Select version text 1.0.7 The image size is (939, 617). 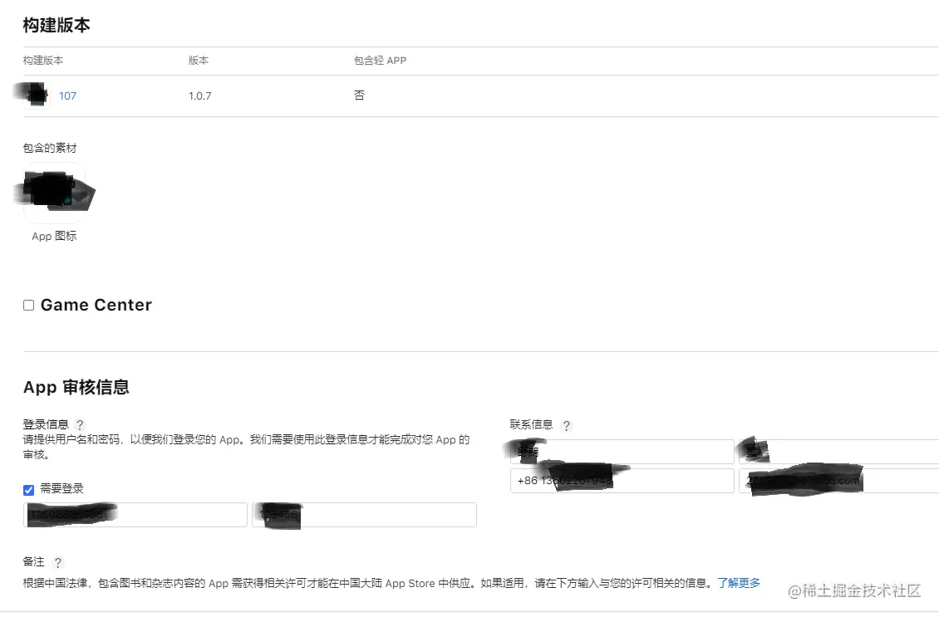point(200,95)
